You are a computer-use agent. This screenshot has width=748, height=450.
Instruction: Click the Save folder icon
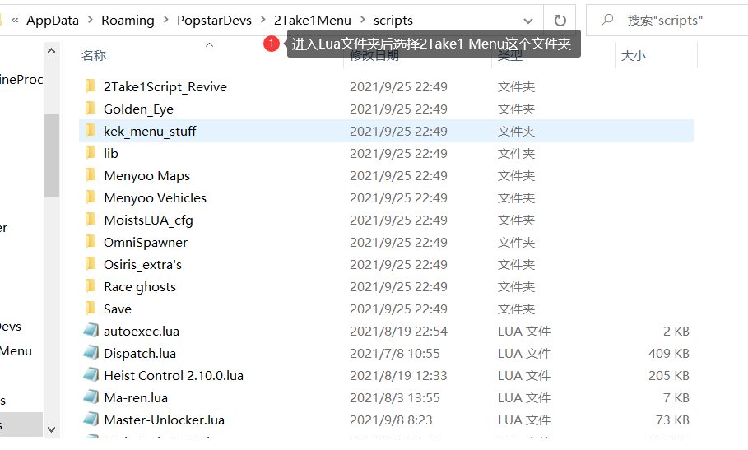tap(91, 309)
